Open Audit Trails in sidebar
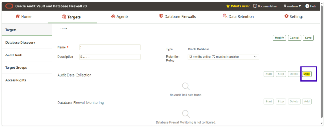This screenshot has width=324, height=128. pos(27,55)
